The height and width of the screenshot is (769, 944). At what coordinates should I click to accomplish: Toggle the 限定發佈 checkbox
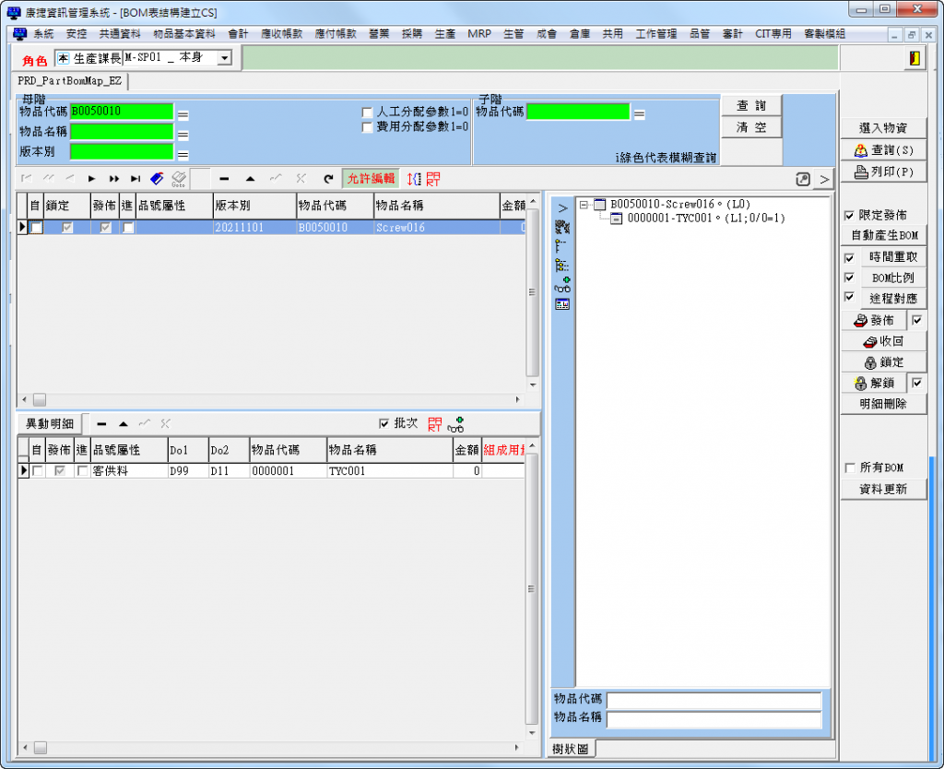tap(849, 215)
